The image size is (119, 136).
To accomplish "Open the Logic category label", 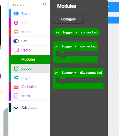I will point(26,78).
